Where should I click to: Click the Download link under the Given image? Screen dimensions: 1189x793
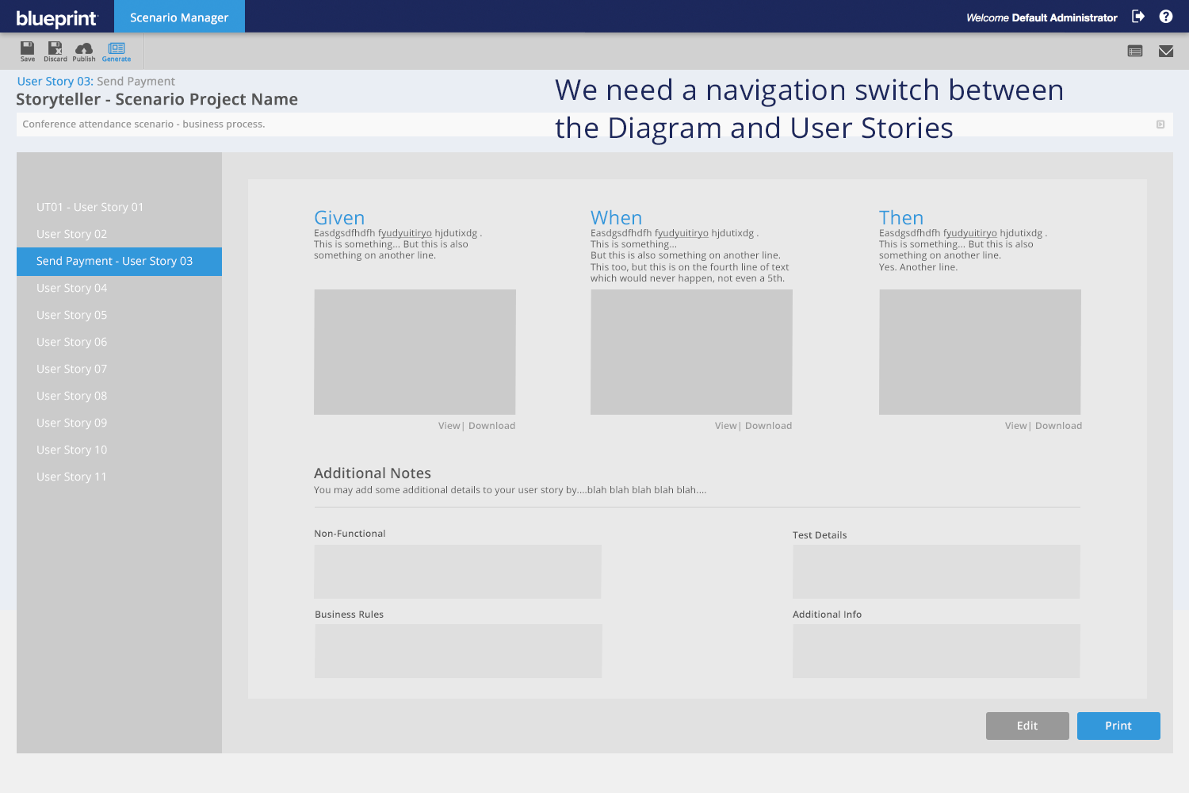pos(491,426)
